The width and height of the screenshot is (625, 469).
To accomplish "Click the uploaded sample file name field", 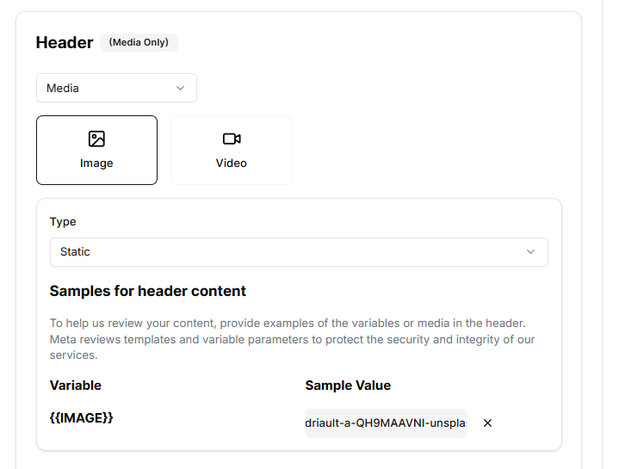I will pos(385,423).
